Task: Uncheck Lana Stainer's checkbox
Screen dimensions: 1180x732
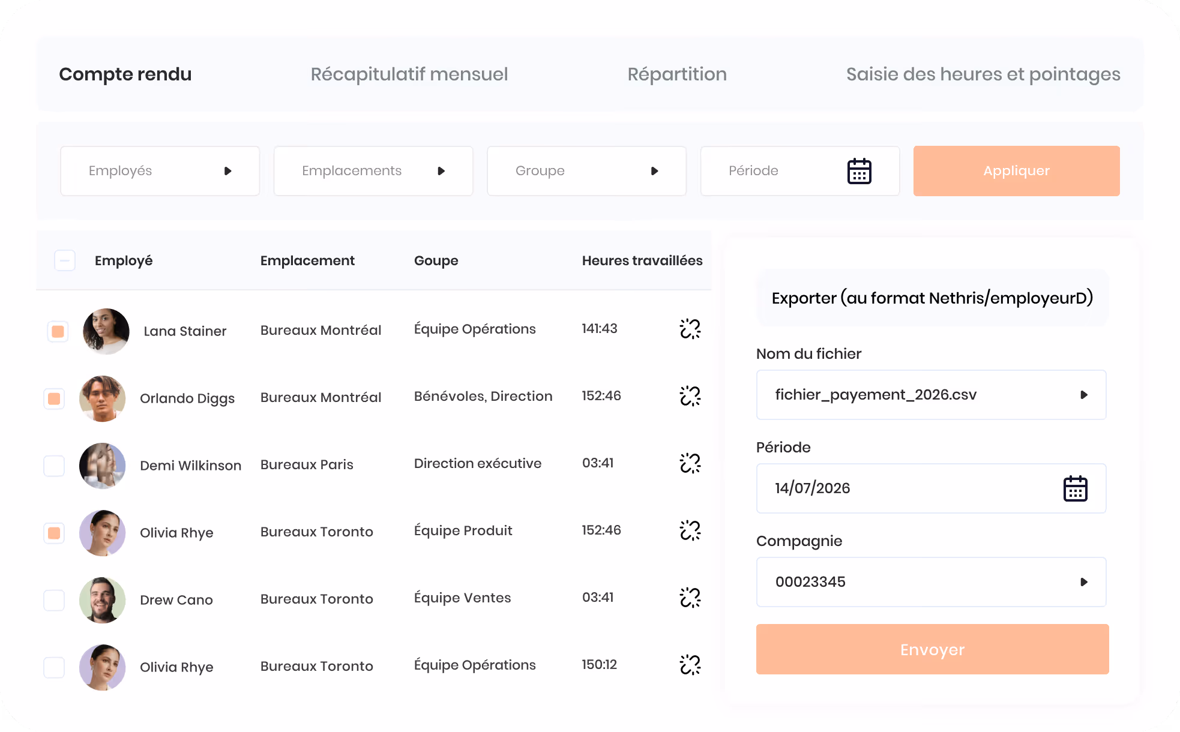Action: 58,331
